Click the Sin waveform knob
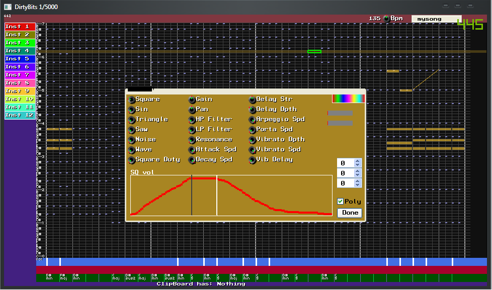The image size is (492, 290). tap(131, 110)
